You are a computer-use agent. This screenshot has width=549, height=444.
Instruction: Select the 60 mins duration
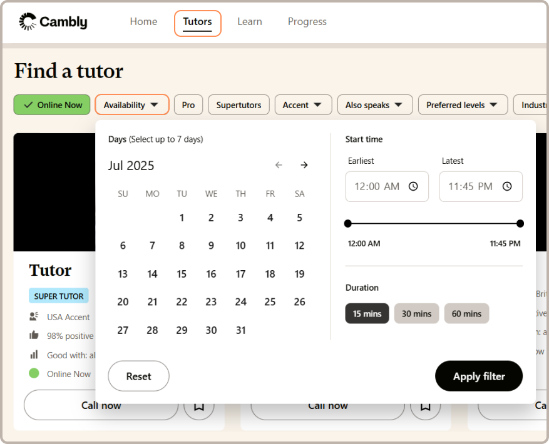(466, 313)
